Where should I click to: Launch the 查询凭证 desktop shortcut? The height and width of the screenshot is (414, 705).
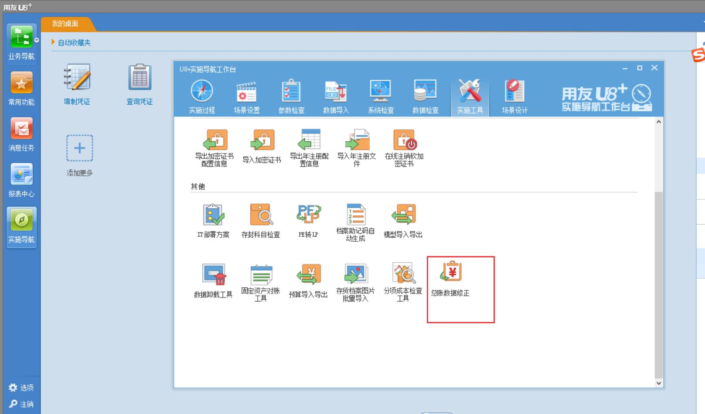(x=140, y=85)
